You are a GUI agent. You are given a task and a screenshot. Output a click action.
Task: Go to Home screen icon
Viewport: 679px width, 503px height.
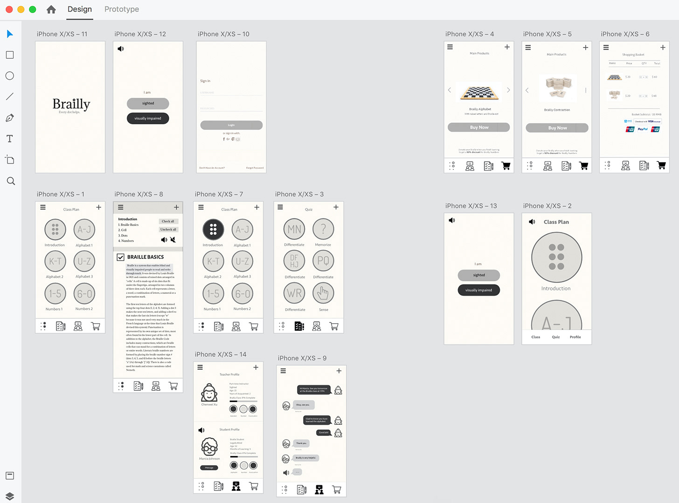pos(51,9)
